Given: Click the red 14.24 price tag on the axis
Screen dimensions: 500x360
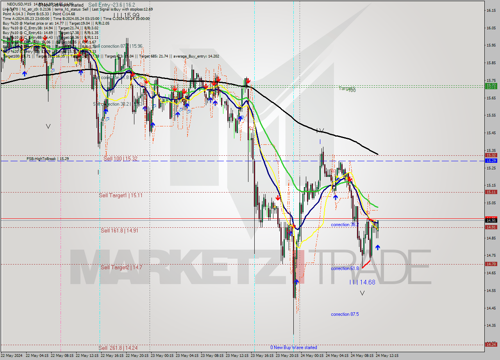Looking at the screenshot, I should [491, 344].
